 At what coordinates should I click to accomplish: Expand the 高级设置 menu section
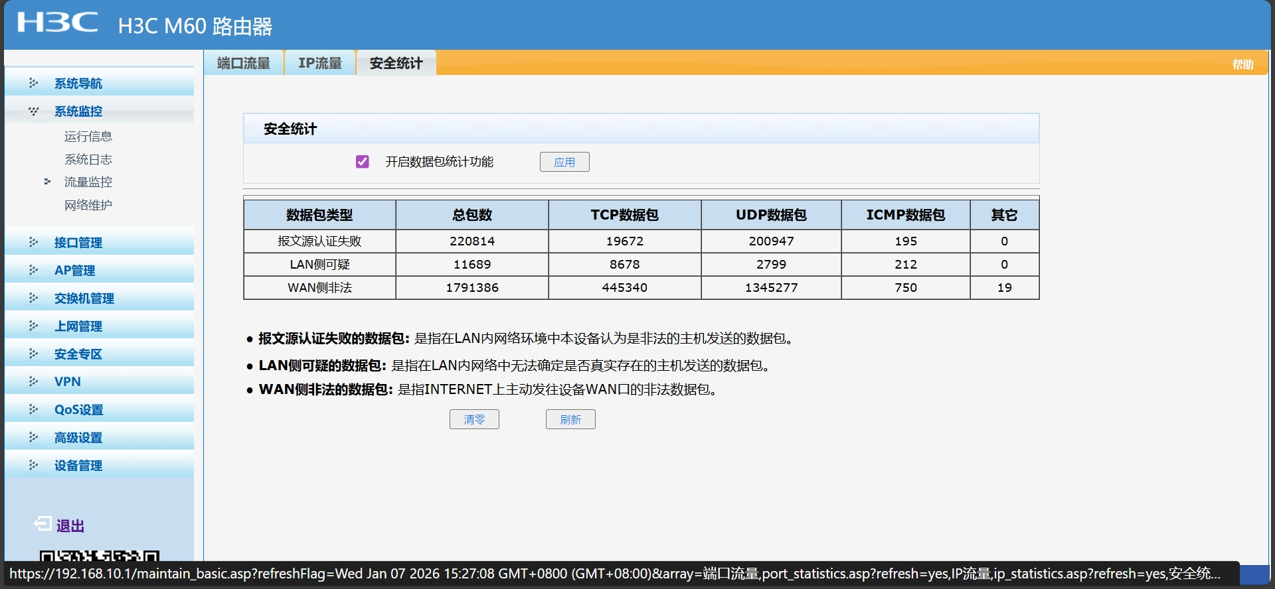78,438
